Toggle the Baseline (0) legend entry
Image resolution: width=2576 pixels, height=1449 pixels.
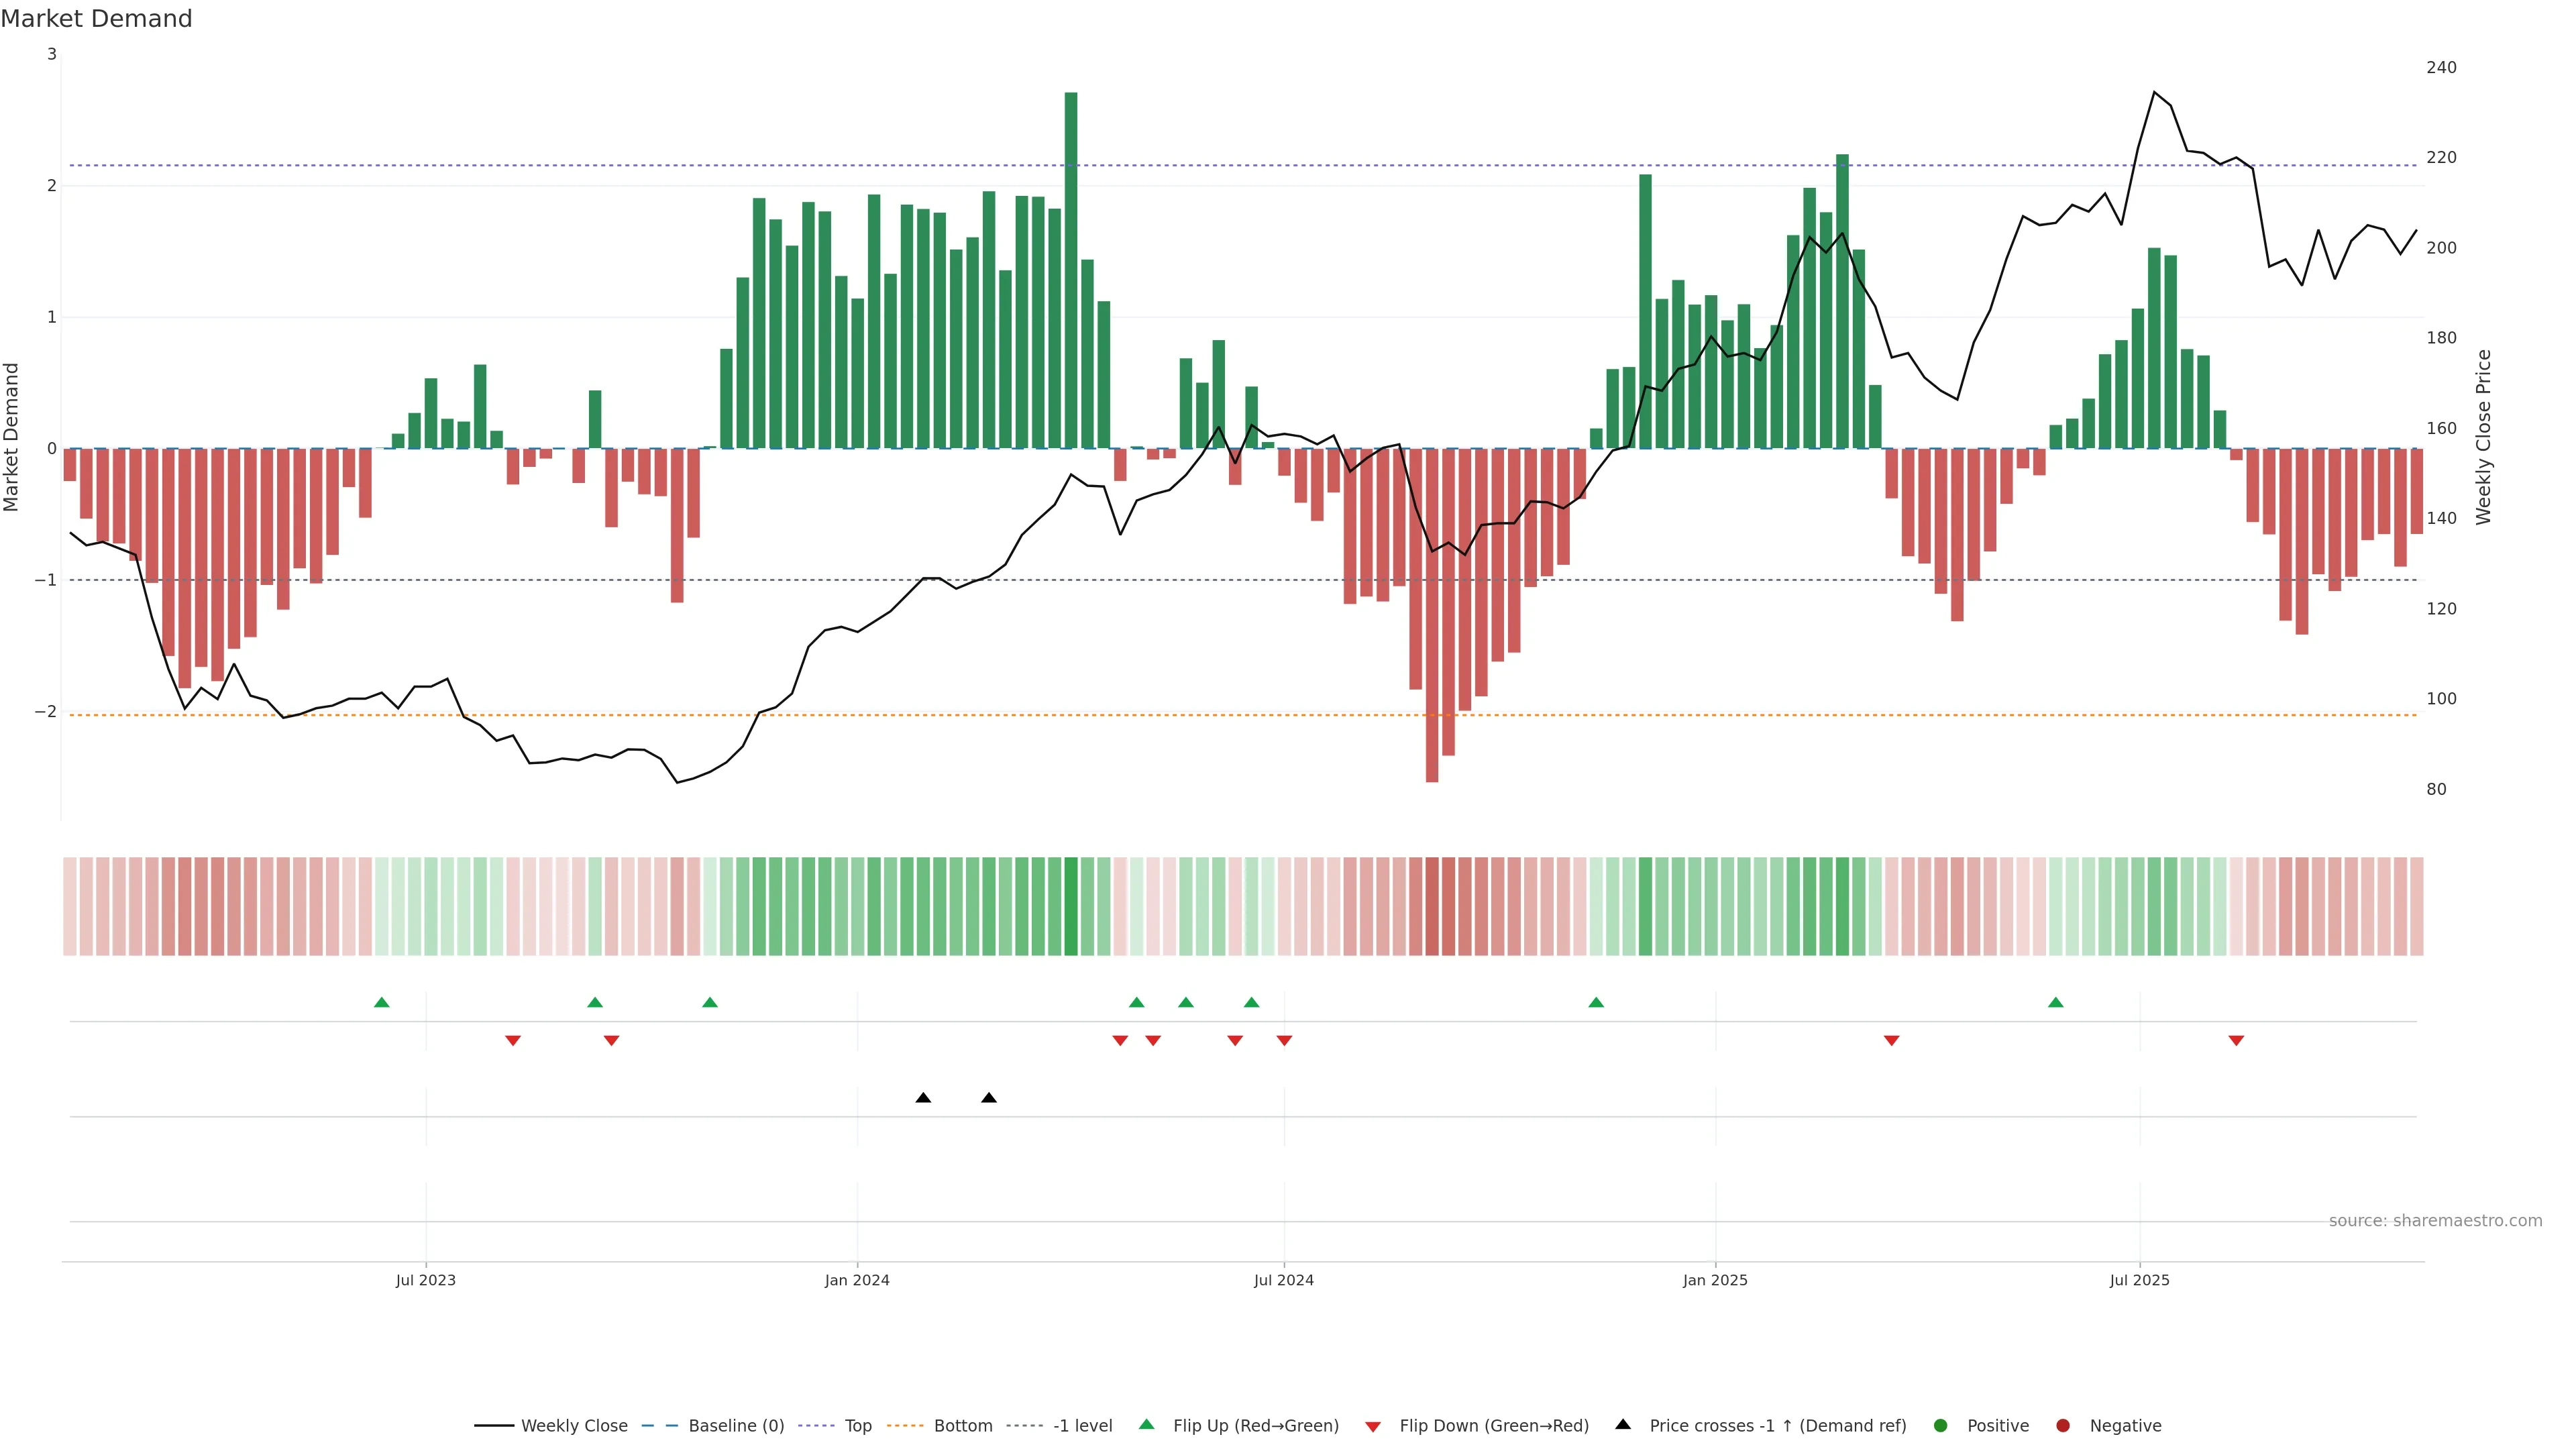coord(736,1426)
